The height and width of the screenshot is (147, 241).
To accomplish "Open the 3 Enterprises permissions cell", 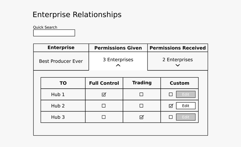I will 118,60.
